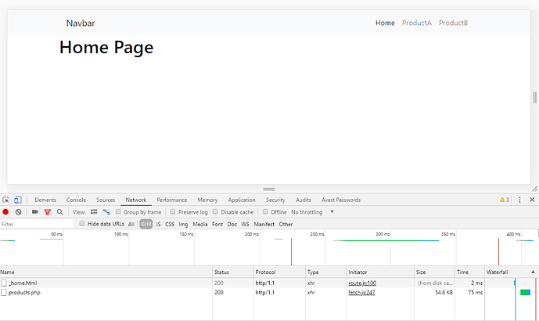Check the Disable cache option

pyautogui.click(x=217, y=212)
